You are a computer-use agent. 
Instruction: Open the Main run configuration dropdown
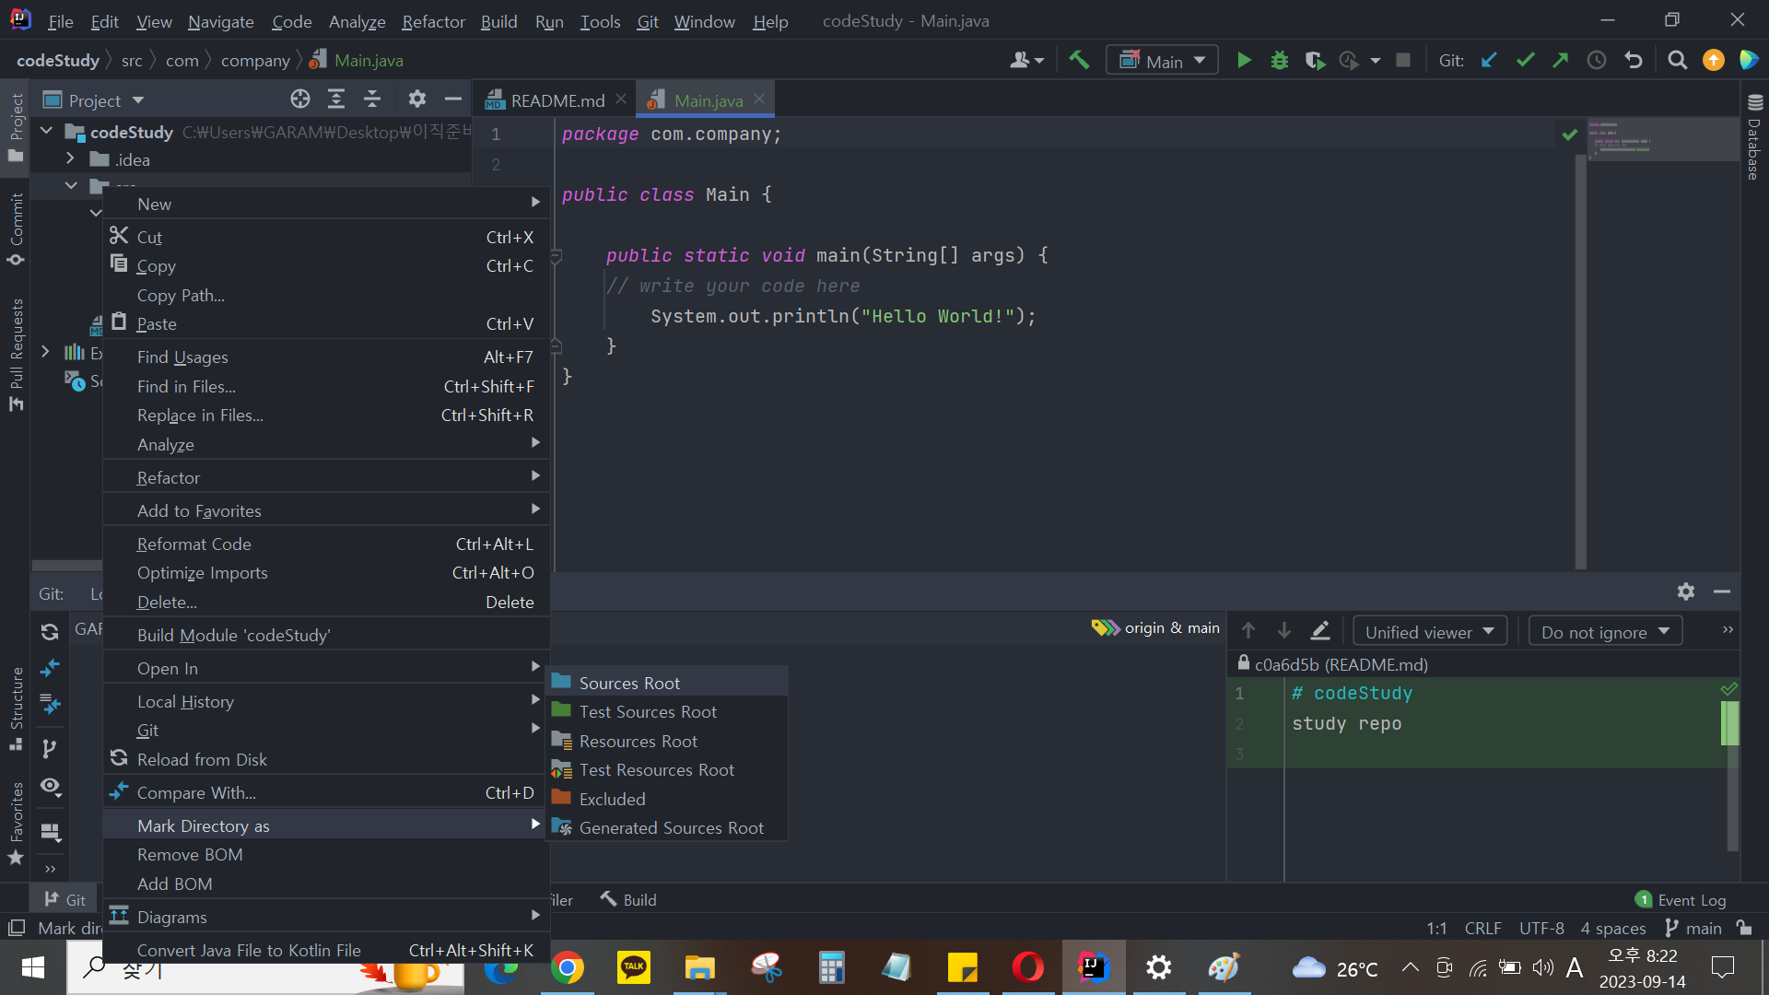click(x=1163, y=61)
